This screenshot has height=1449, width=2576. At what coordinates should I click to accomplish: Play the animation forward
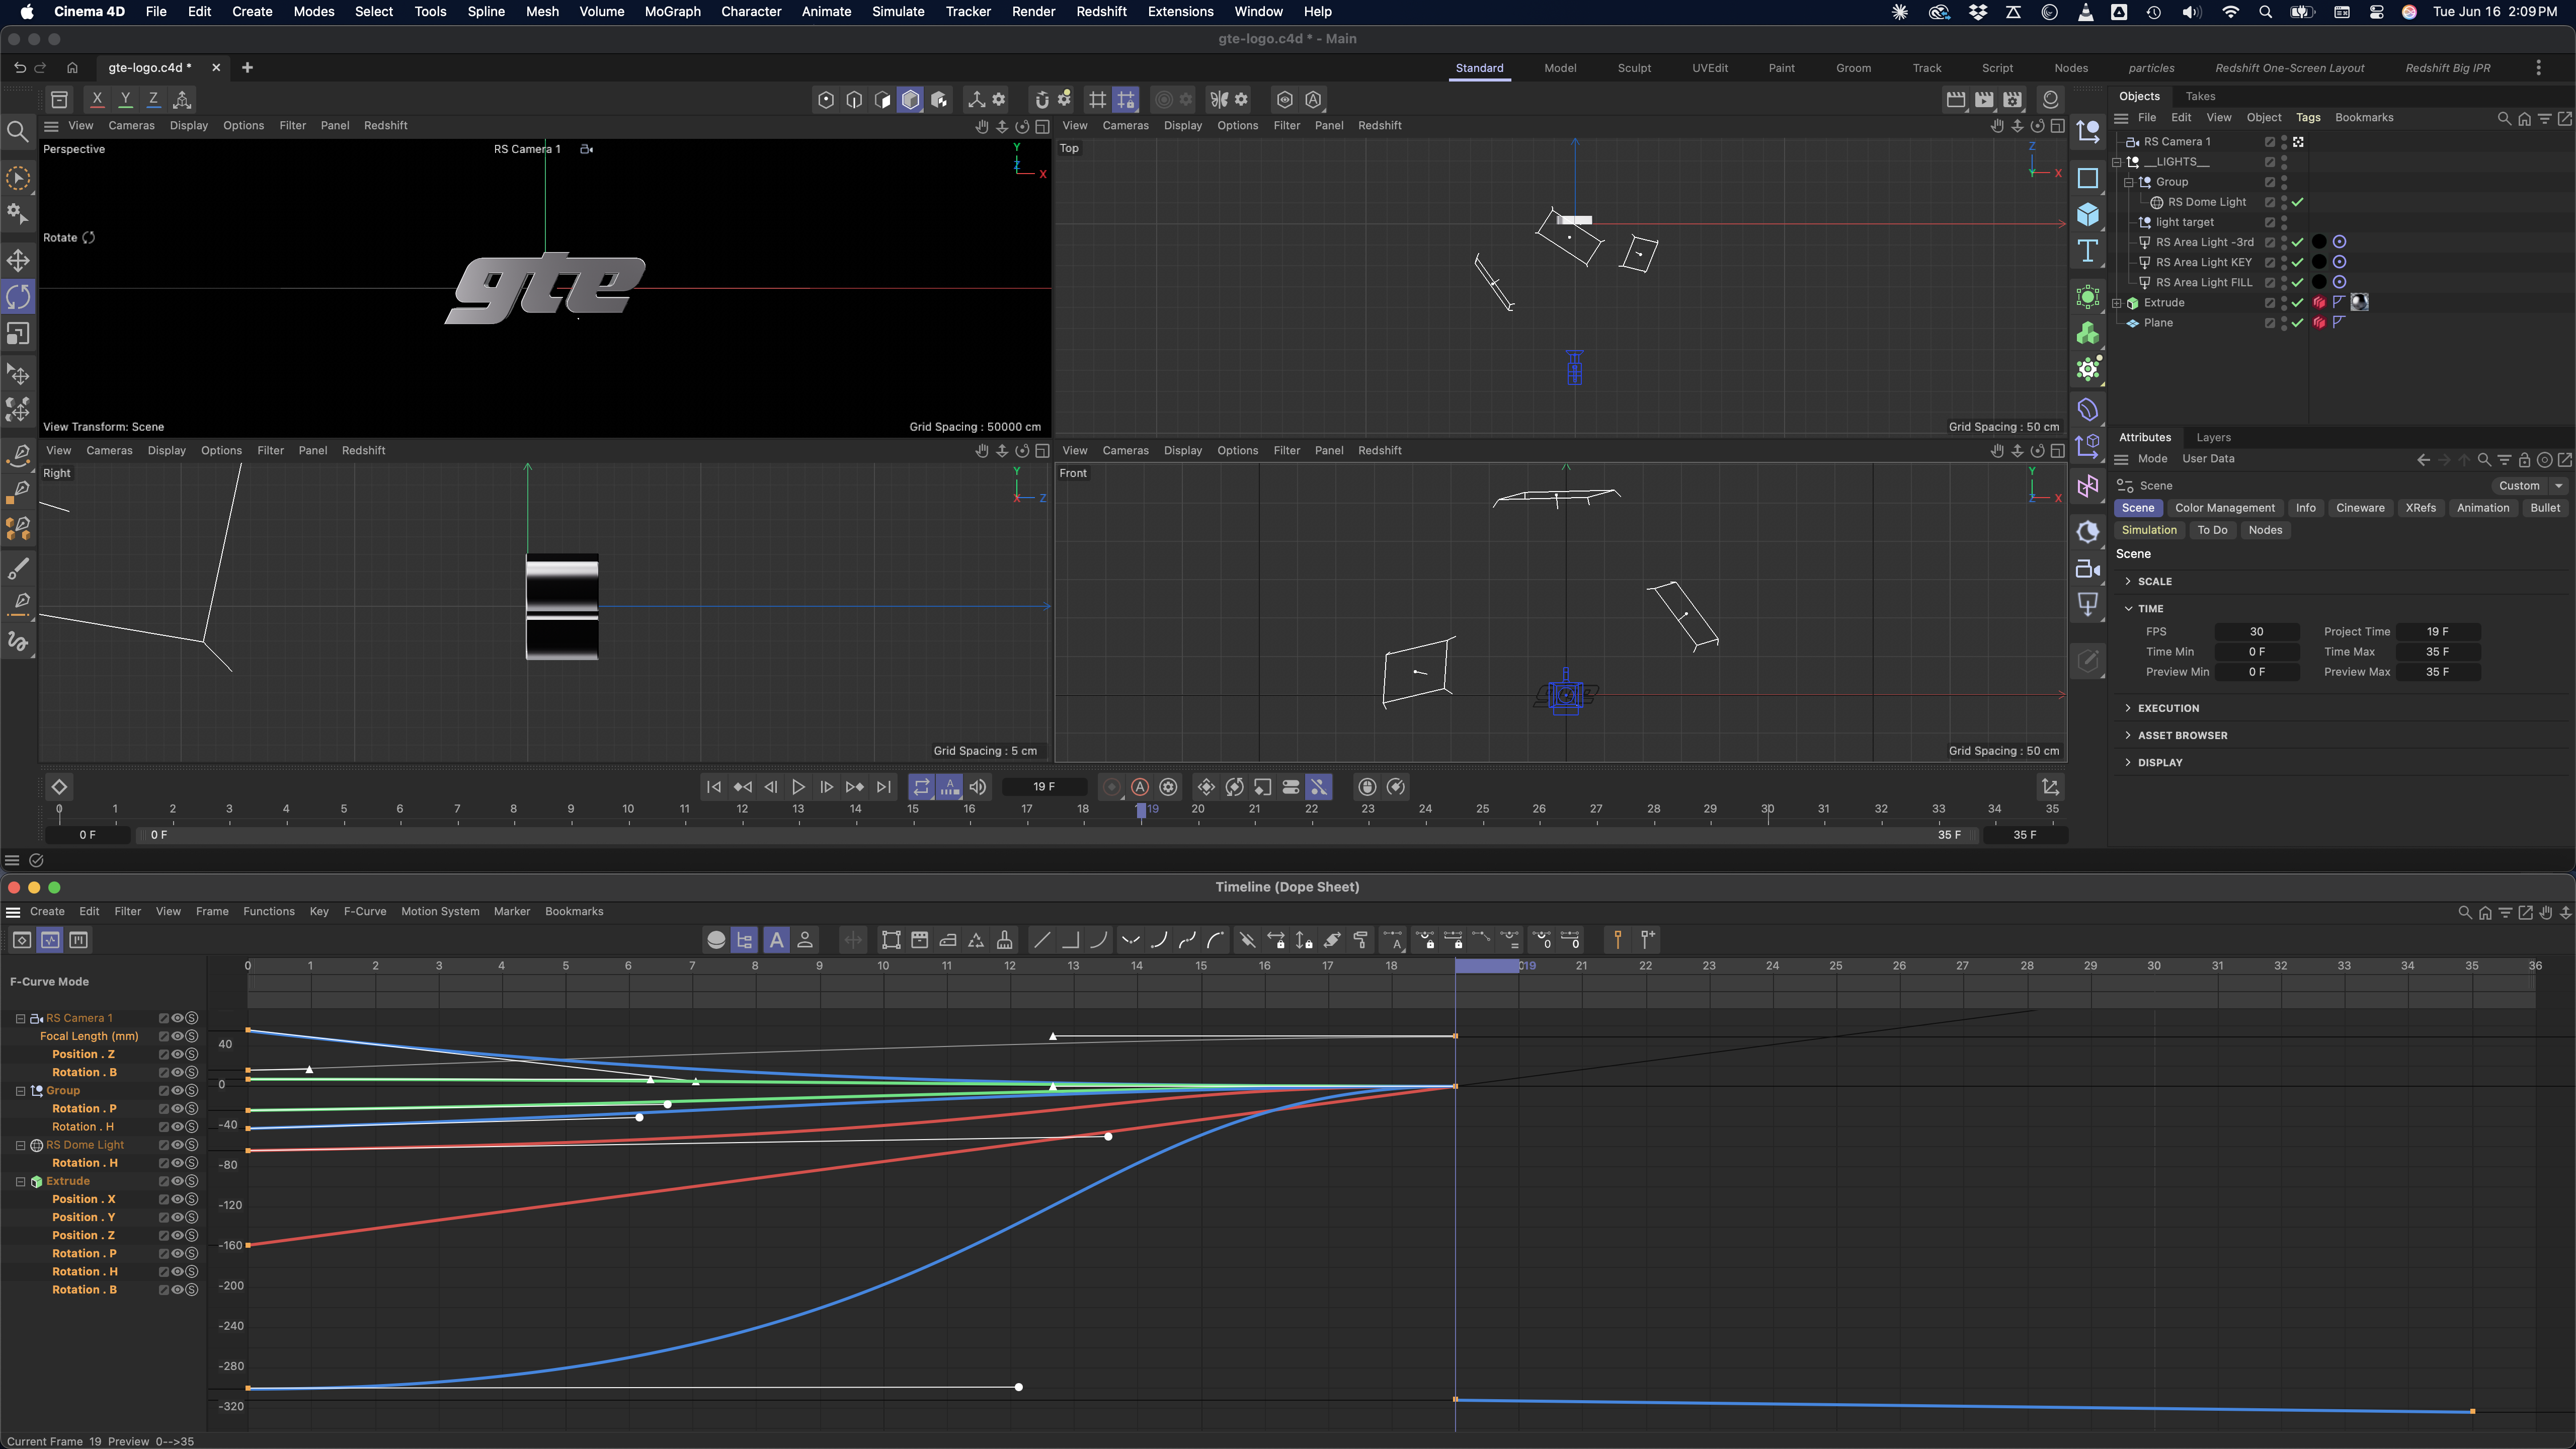[798, 787]
